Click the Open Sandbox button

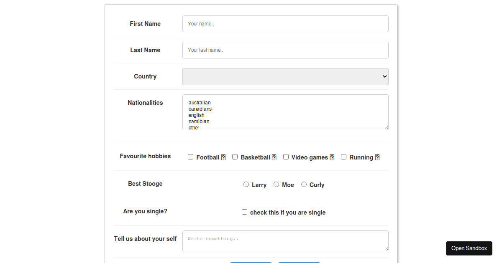469,248
